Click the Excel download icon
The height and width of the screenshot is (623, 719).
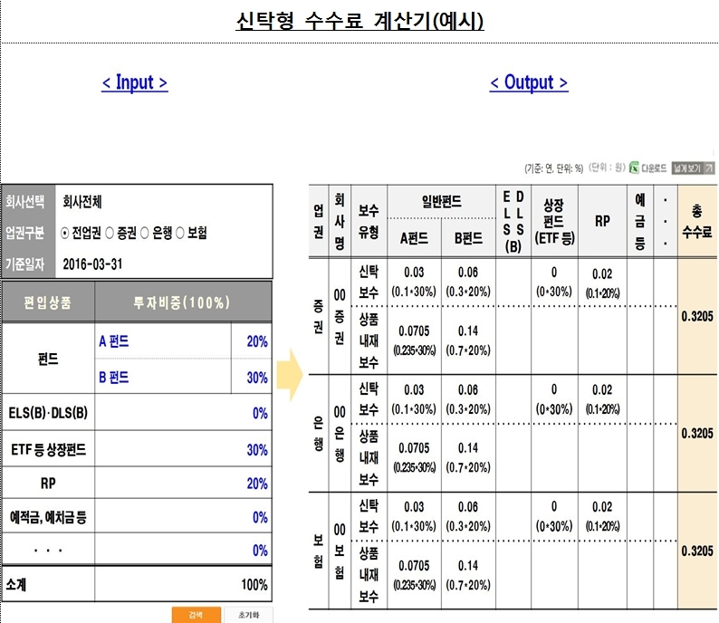tap(635, 168)
